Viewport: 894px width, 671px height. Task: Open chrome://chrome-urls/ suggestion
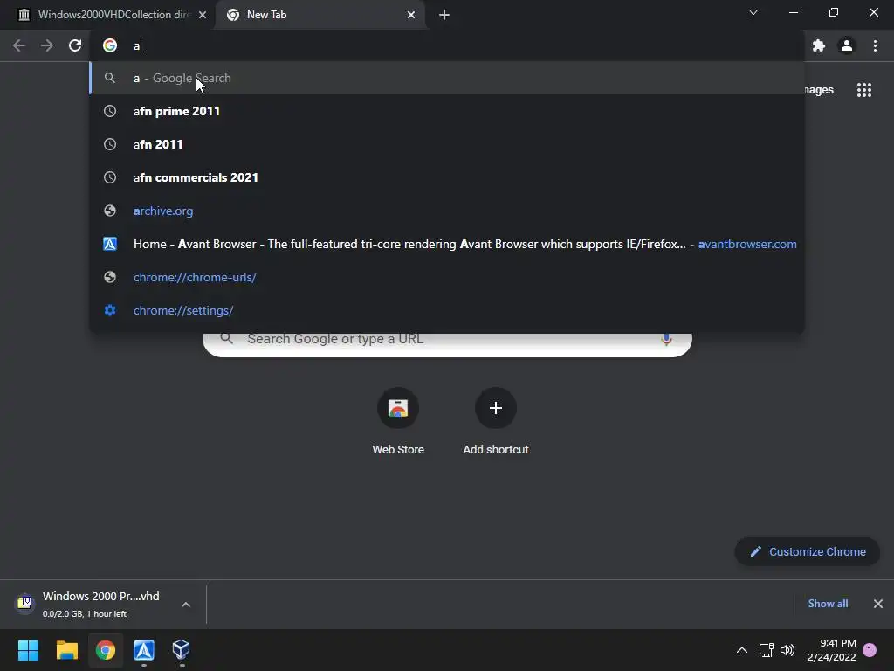coord(447,277)
